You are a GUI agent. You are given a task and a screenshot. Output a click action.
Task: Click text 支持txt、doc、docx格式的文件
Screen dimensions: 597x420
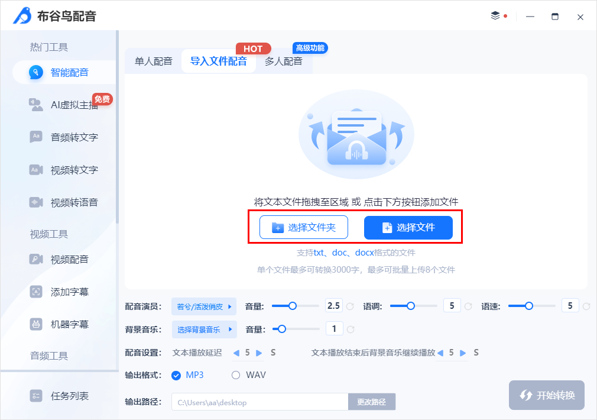point(356,253)
